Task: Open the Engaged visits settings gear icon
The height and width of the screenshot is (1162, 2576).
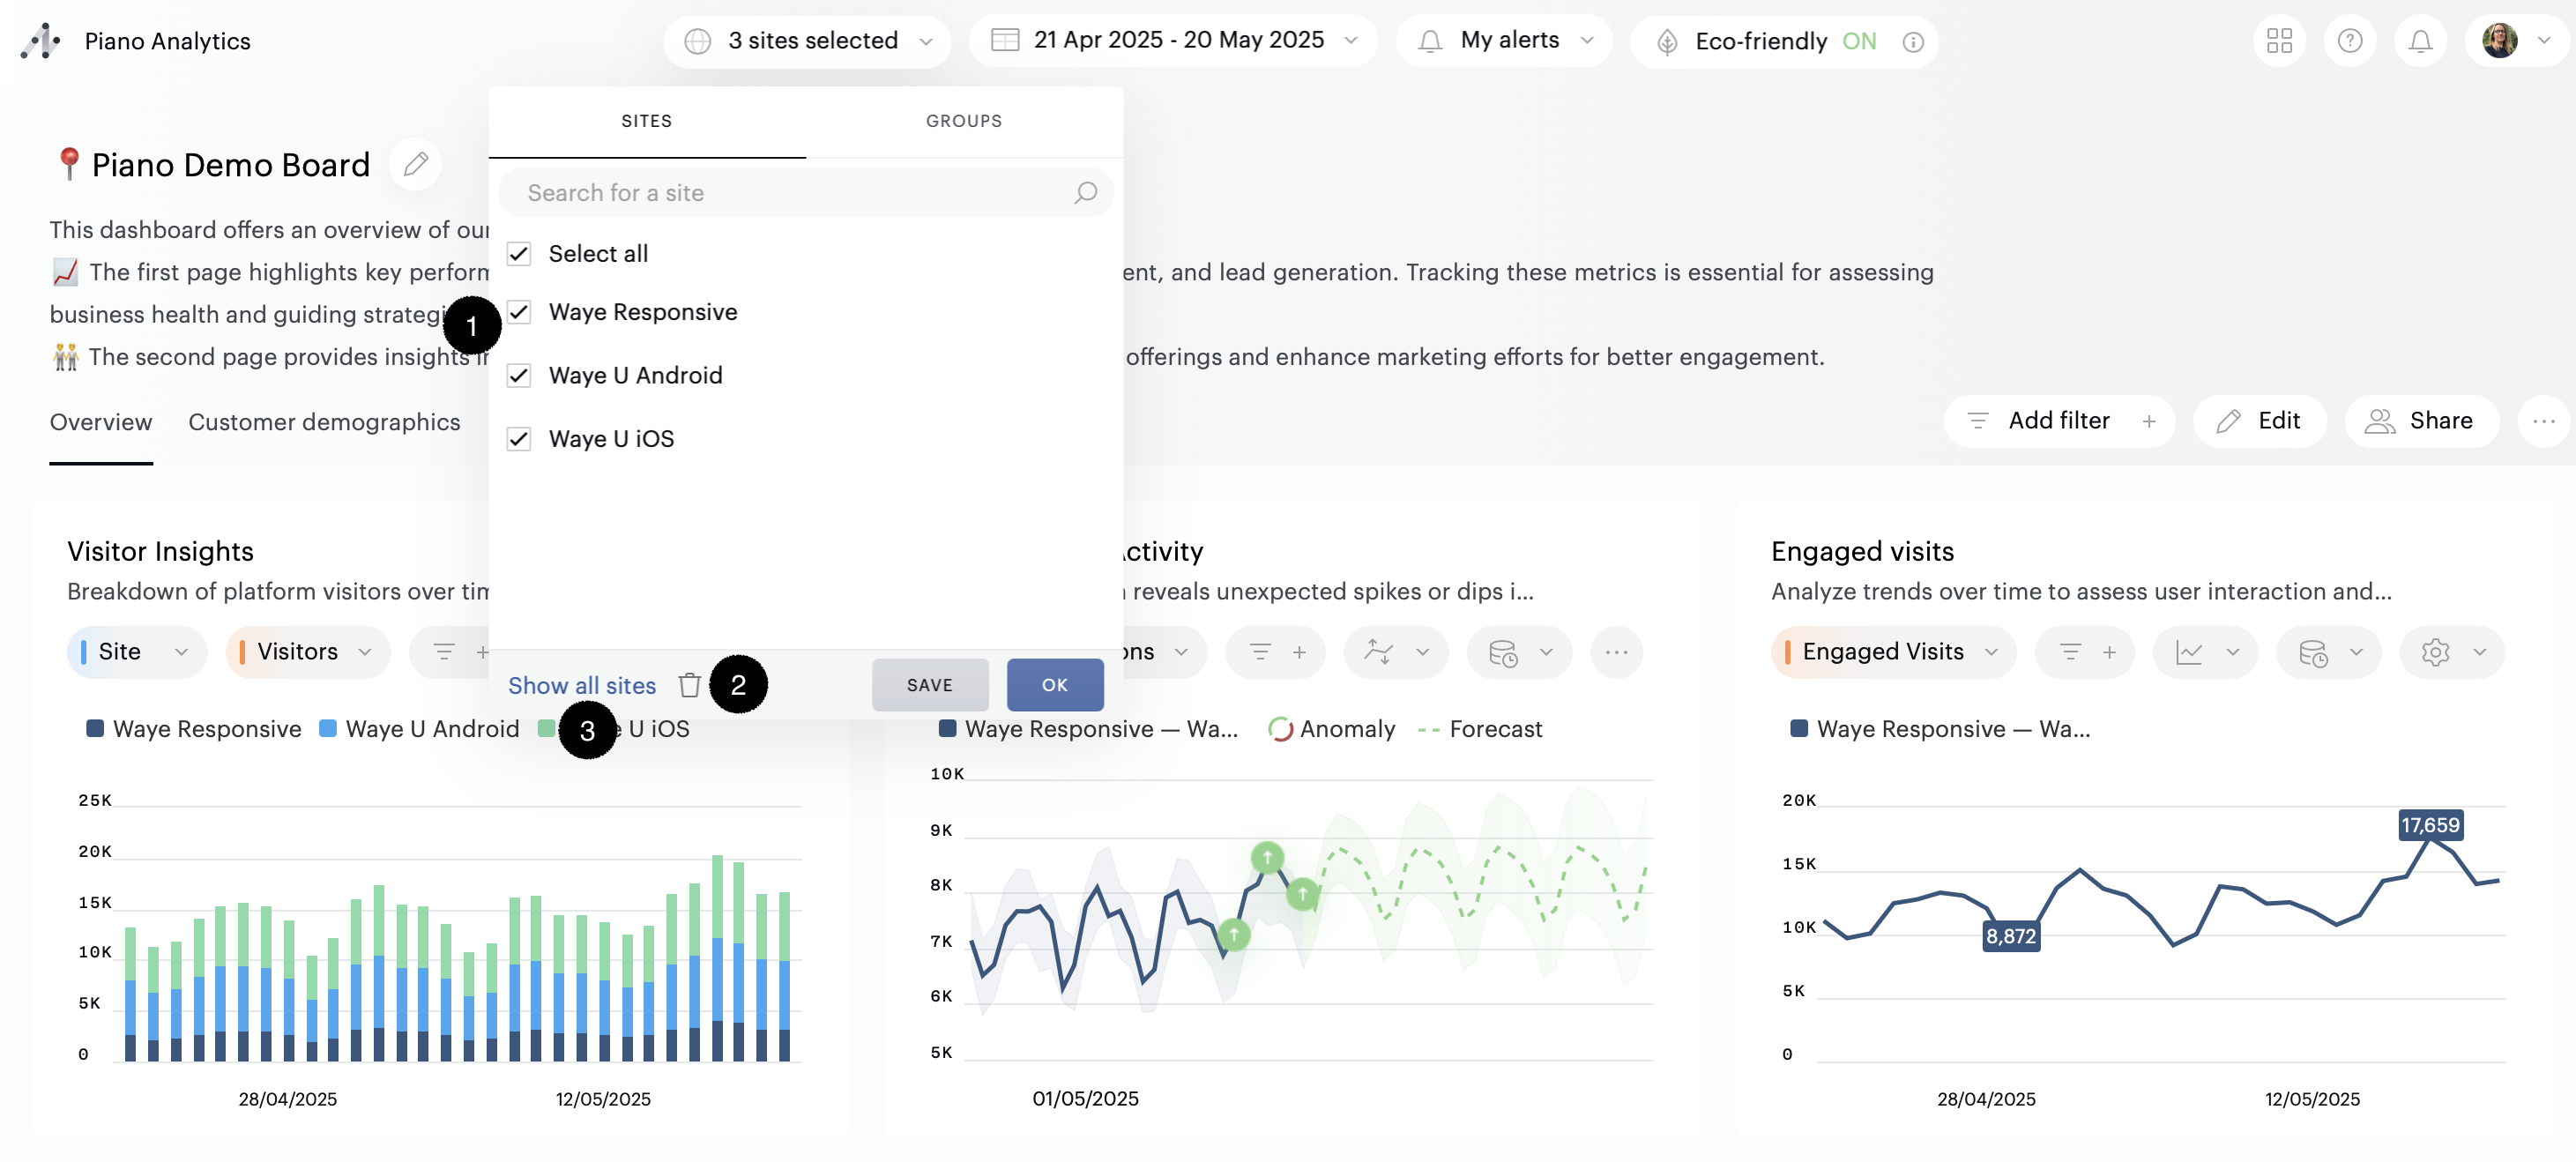Action: [2435, 652]
